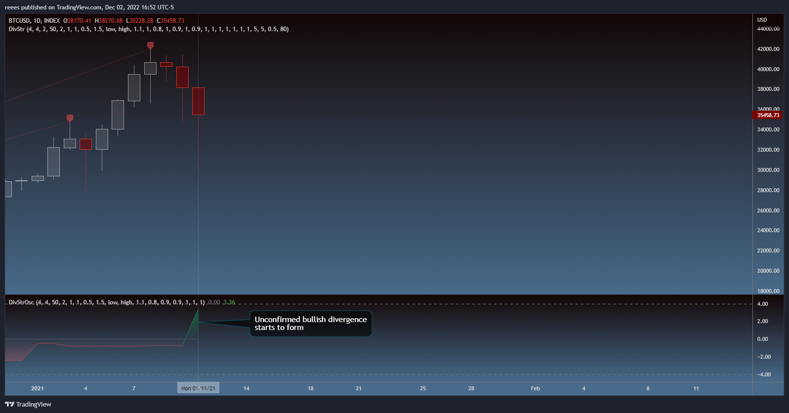Viewport: 789px width, 413px height.
Task: Click the 8 date label on time axis
Action: 648,388
